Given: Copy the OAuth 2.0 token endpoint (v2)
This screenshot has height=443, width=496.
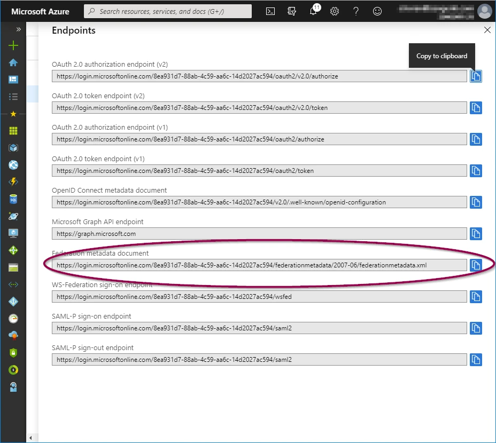Looking at the screenshot, I should [x=476, y=108].
